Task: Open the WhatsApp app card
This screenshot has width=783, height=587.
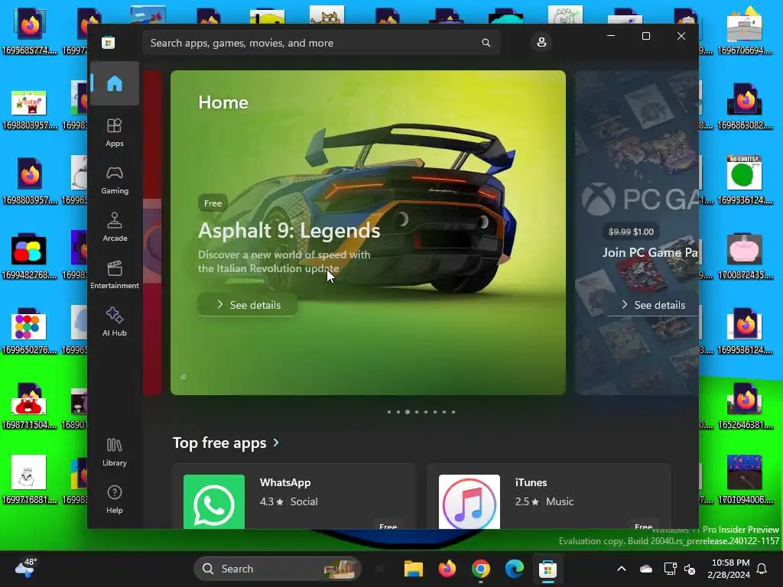Action: 294,496
